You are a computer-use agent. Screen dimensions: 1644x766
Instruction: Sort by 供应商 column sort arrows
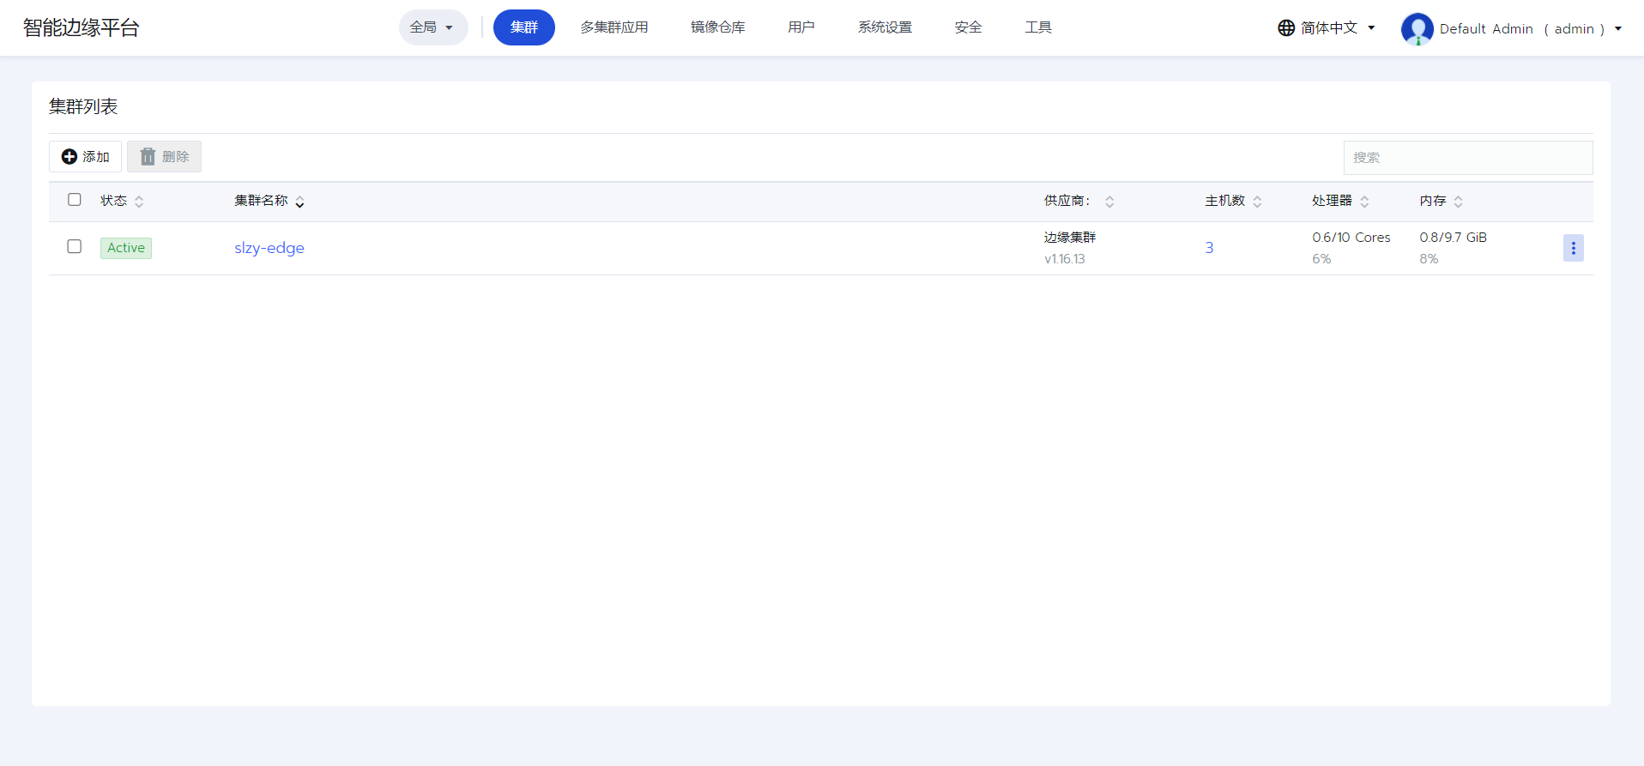[x=1109, y=202]
